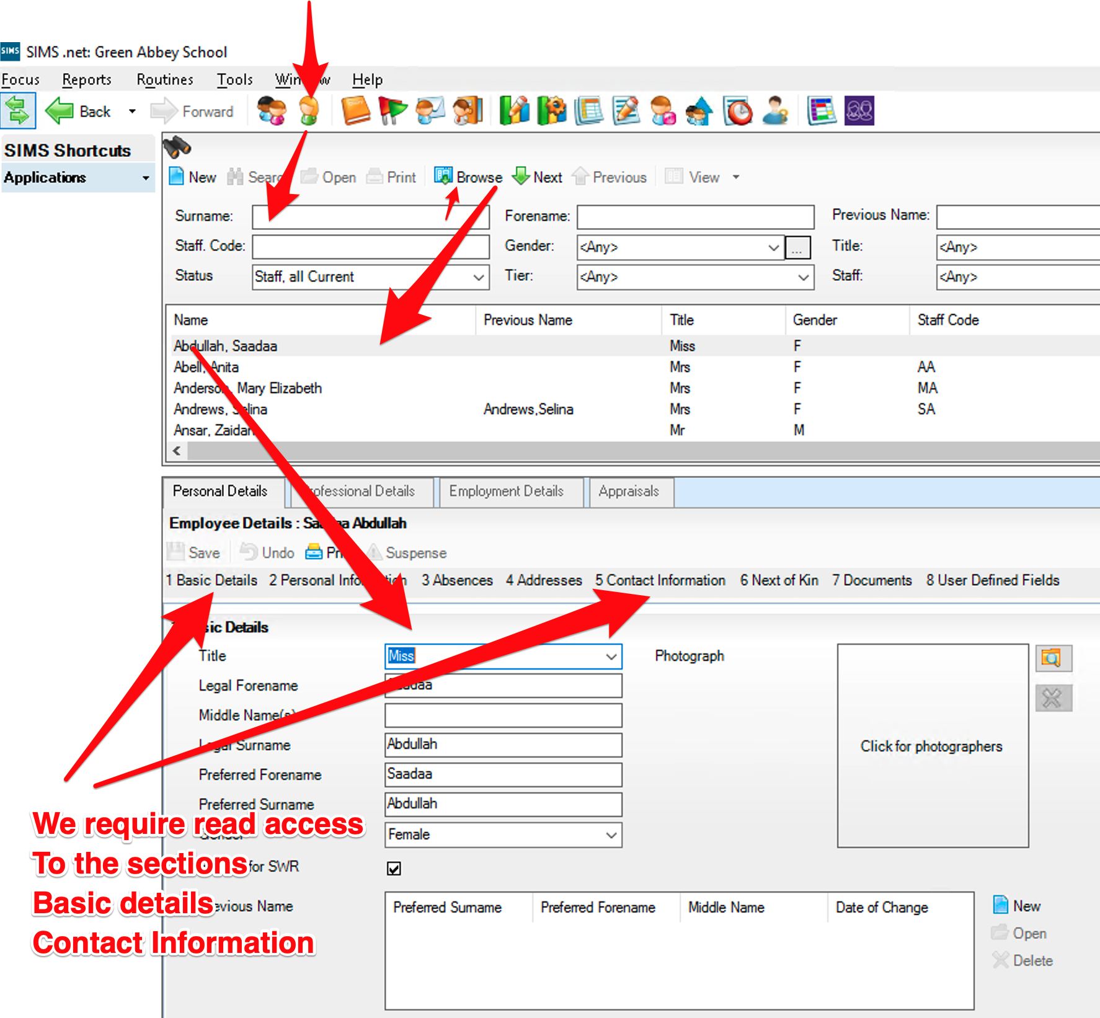Toggle the checkbox beside 'for SWR'
This screenshot has height=1018, width=1100.
394,868
